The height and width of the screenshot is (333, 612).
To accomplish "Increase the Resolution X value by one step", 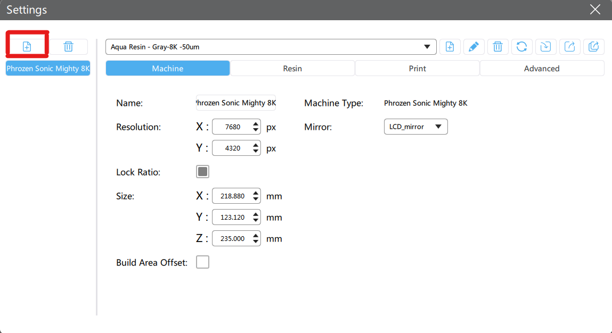I will [256, 124].
